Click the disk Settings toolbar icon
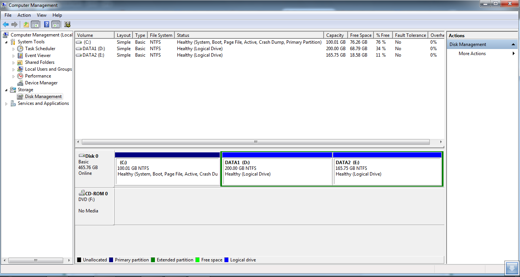Image resolution: width=520 pixels, height=277 pixels. pyautogui.click(x=67, y=25)
